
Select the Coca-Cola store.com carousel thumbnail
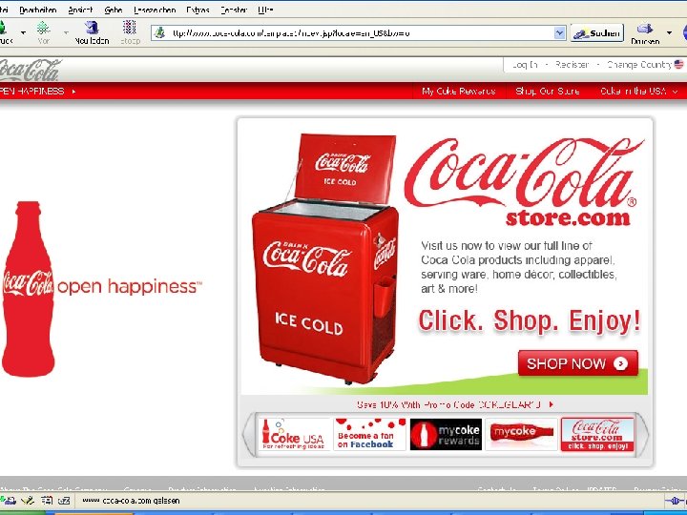(x=597, y=434)
